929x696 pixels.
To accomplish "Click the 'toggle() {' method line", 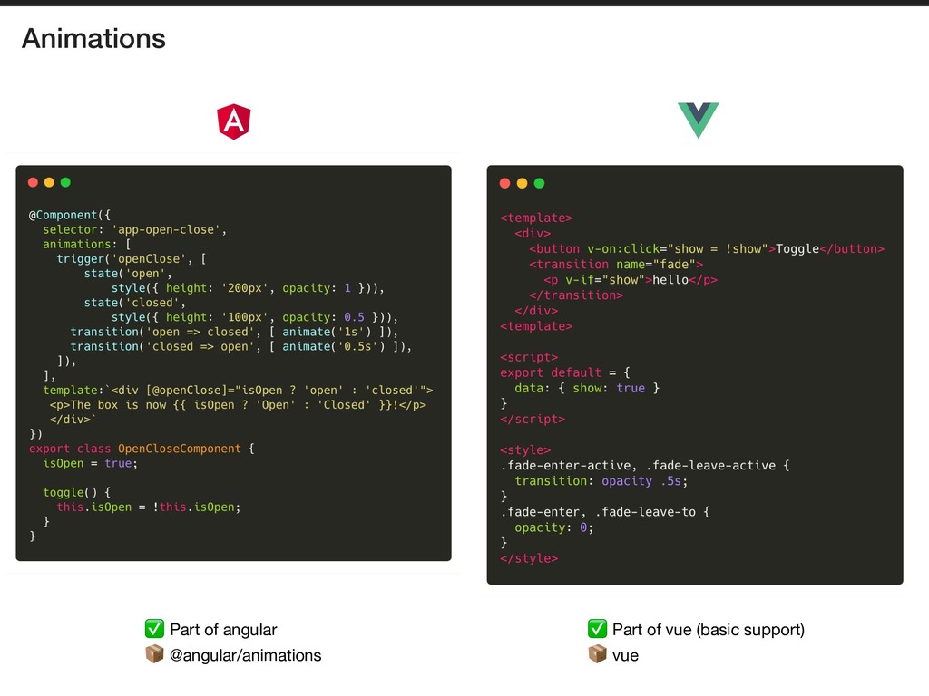I will pos(76,492).
